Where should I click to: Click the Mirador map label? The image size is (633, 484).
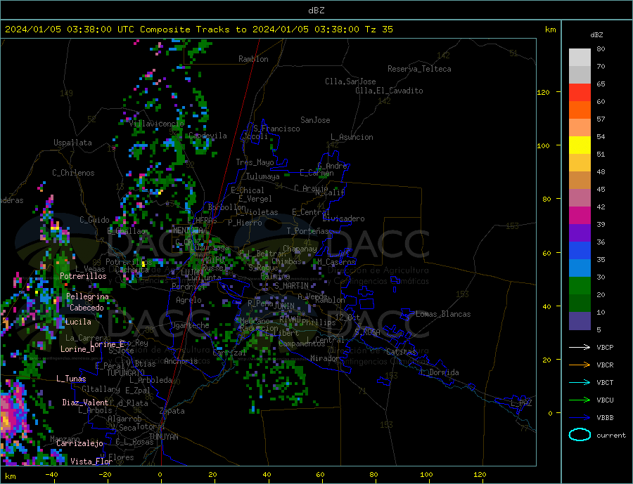tap(325, 358)
